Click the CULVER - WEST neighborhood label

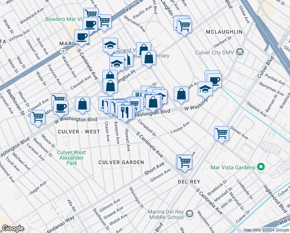[x=79, y=132]
